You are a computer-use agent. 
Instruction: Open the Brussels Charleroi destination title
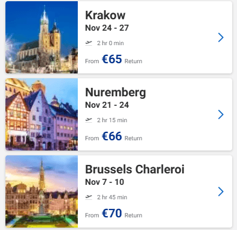pyautogui.click(x=134, y=169)
